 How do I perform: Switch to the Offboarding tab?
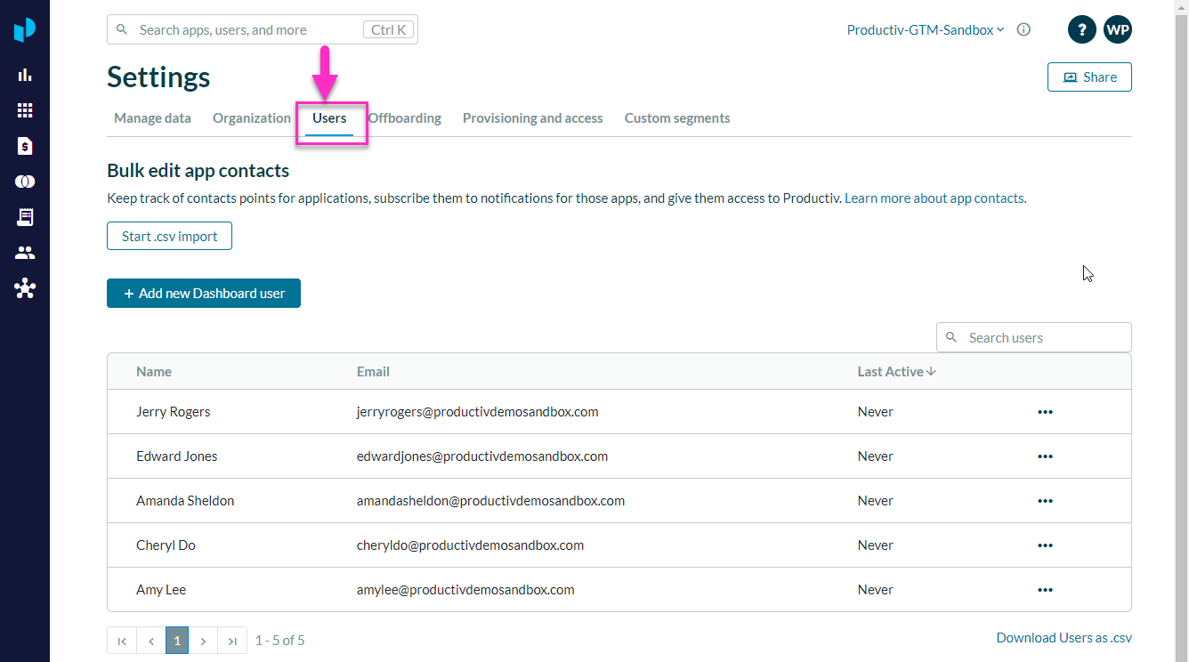(405, 118)
